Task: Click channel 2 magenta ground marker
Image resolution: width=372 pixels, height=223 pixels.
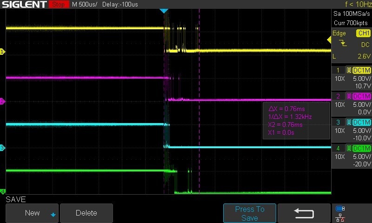Action: (x=2, y=101)
